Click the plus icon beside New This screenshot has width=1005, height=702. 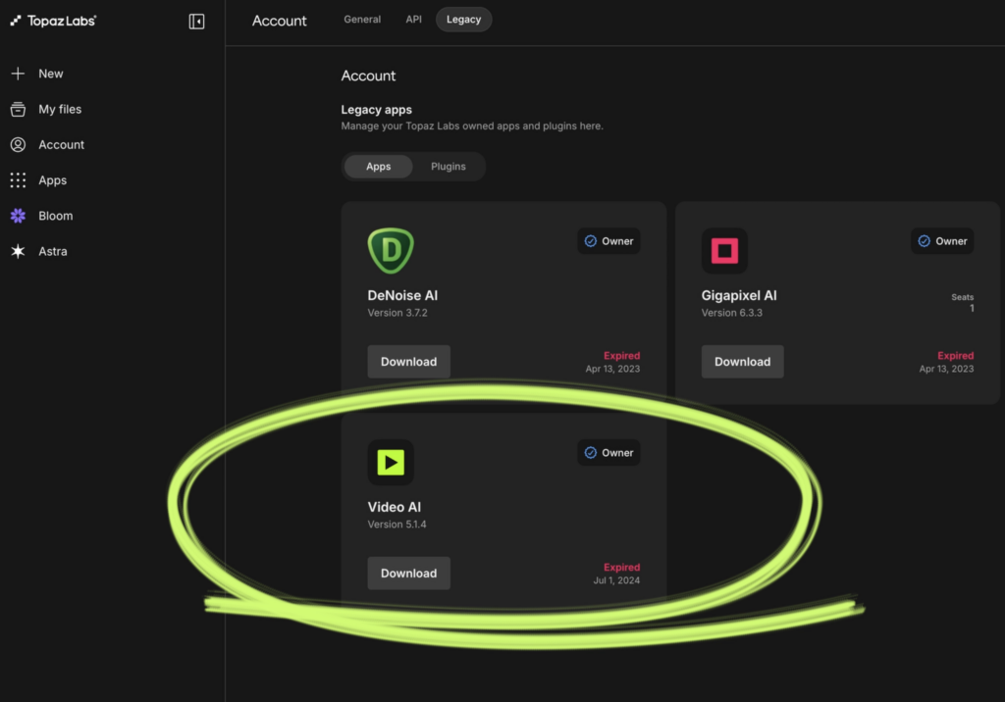point(18,74)
